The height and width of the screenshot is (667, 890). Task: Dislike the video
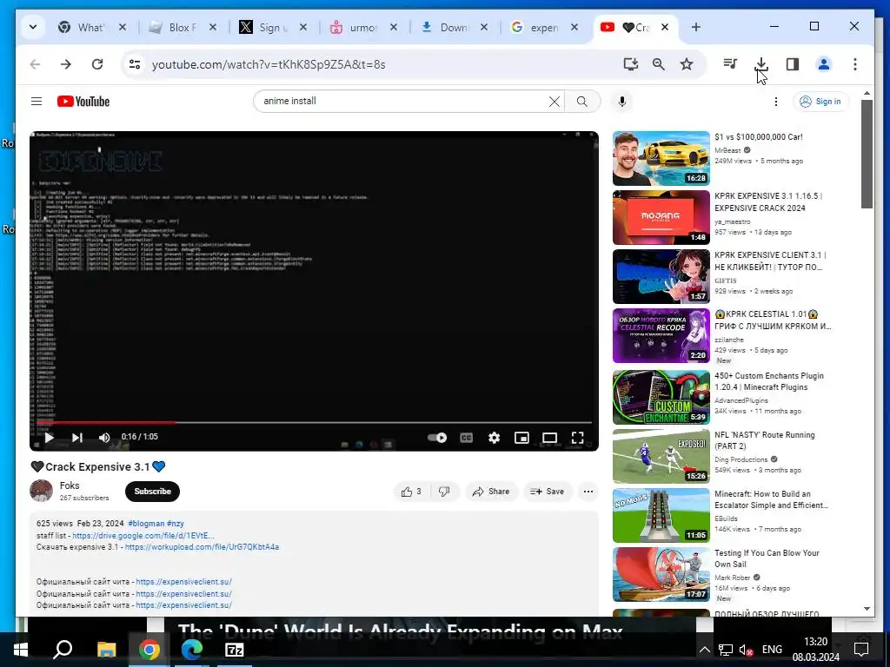[444, 492]
